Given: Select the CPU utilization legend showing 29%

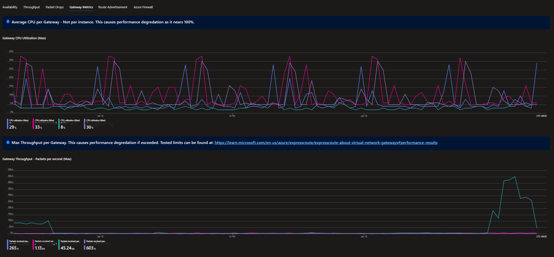Looking at the screenshot, I should click(x=18, y=124).
